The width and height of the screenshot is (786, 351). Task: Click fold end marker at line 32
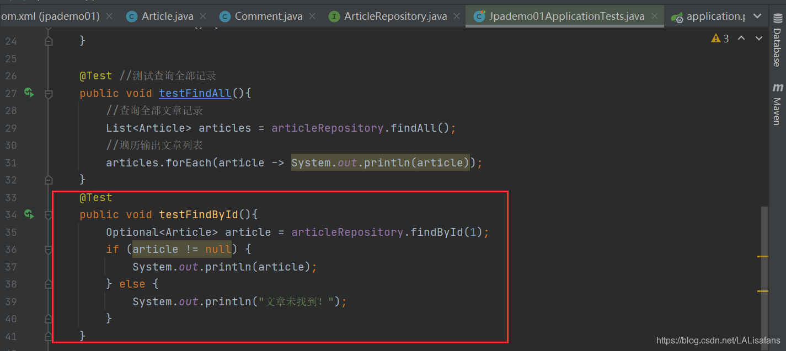(x=49, y=179)
